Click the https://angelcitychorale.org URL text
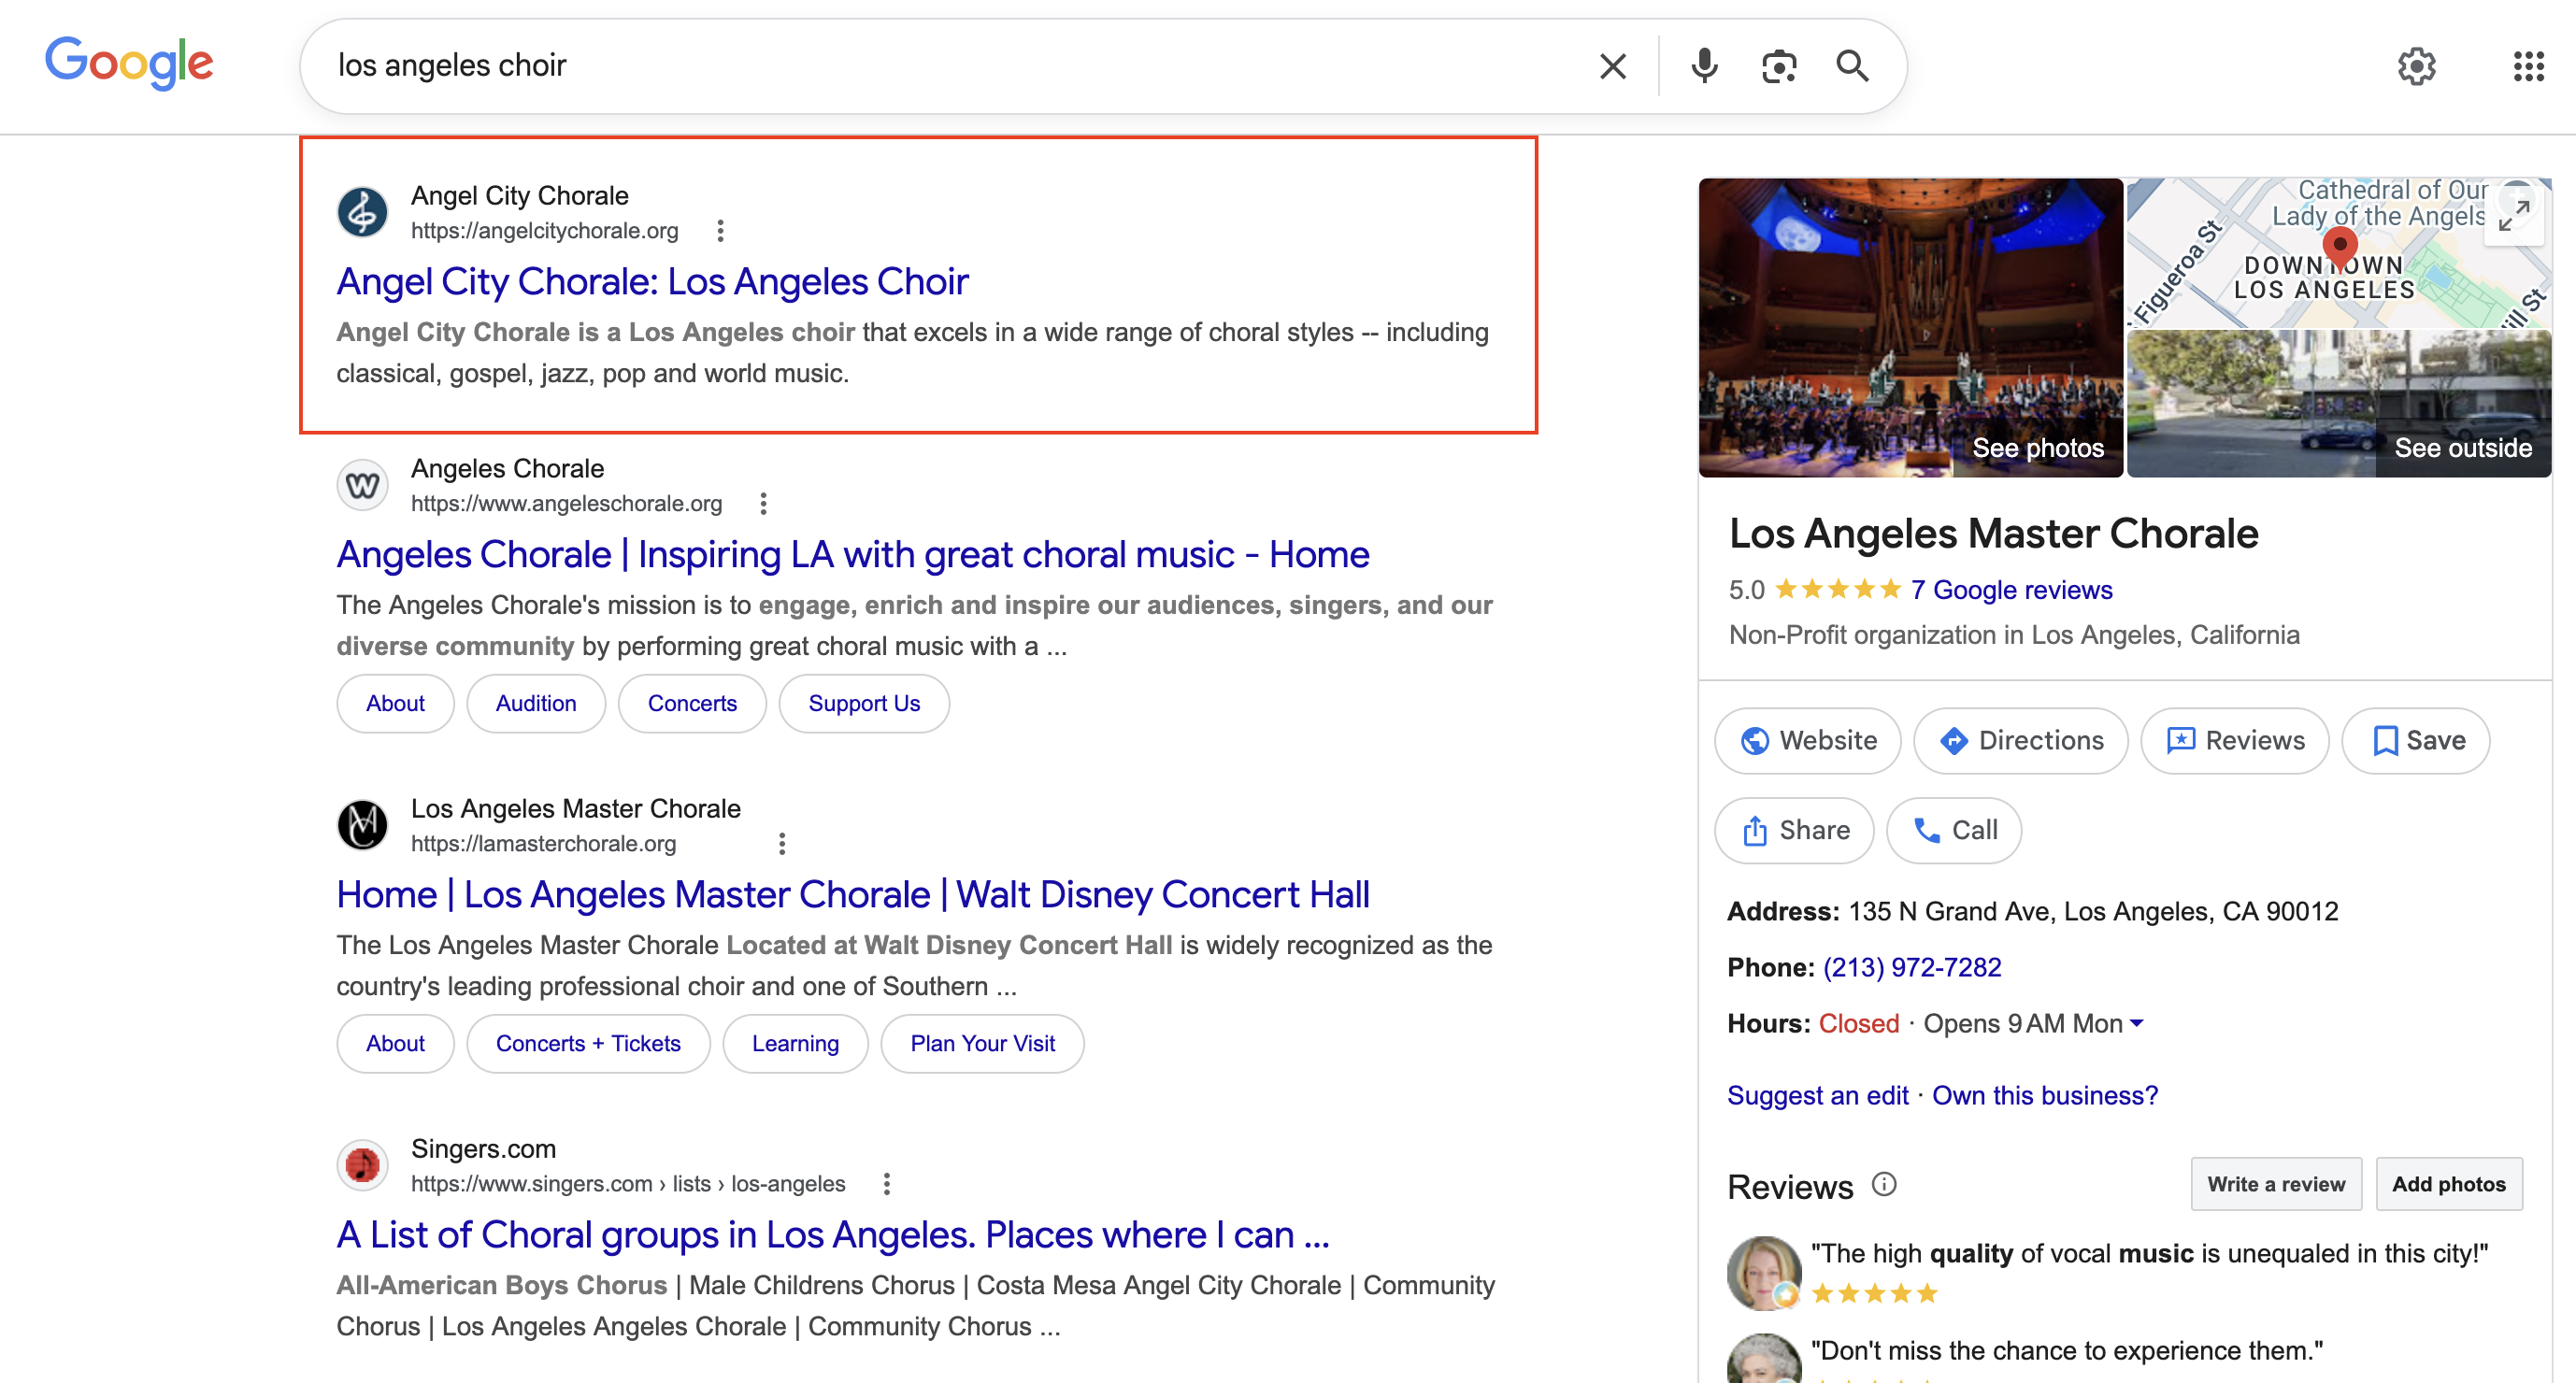 (x=544, y=231)
